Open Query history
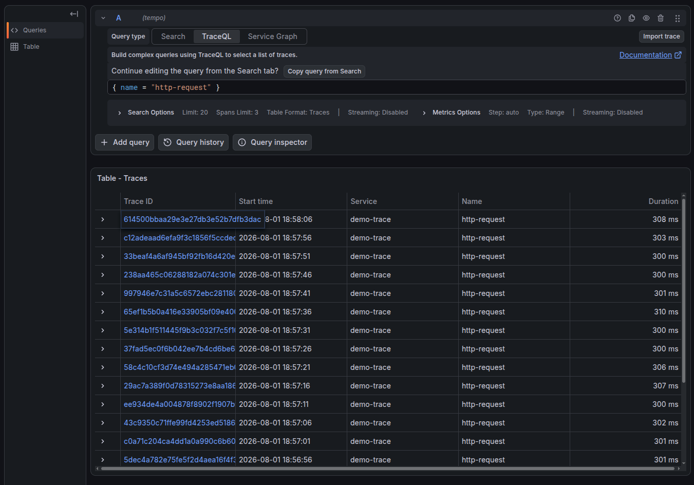Image resolution: width=694 pixels, height=485 pixels. [193, 142]
